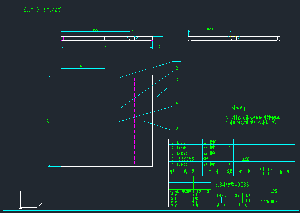Image resolution: width=300 pixels, height=213 pixels.
Task: Click the 序号 column header
Action: pyautogui.click(x=172, y=171)
